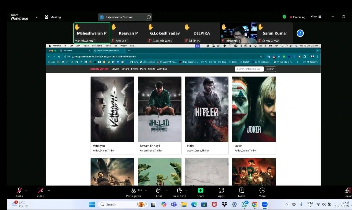Open the Chat panel
The image size is (352, 210).
pos(159,191)
